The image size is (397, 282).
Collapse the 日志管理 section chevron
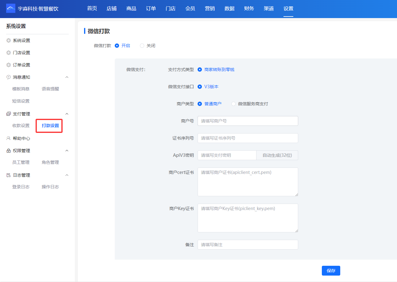pos(67,175)
